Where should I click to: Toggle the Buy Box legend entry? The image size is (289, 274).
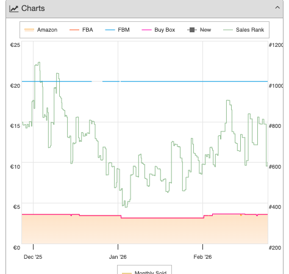[x=159, y=30]
